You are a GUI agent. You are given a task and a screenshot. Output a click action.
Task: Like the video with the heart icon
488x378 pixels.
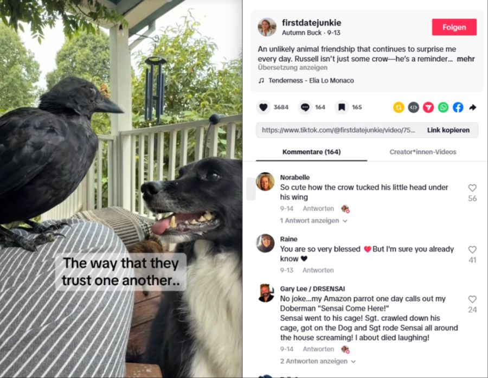coord(264,107)
